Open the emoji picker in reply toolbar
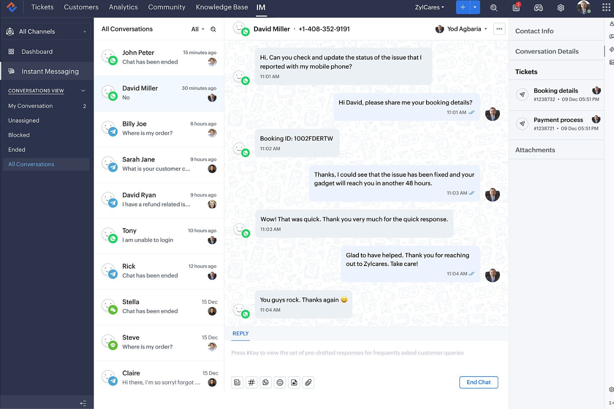 (x=280, y=382)
